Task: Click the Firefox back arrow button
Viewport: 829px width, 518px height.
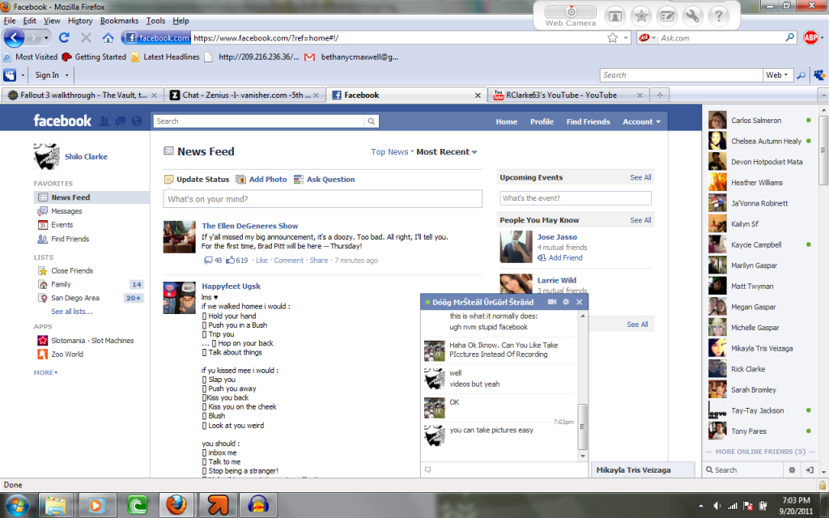Action: [x=15, y=38]
